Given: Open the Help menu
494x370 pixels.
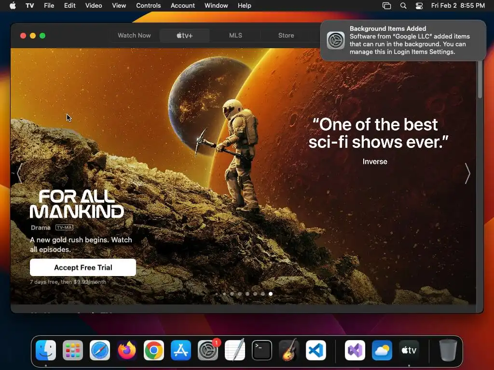Looking at the screenshot, I should (x=244, y=5).
